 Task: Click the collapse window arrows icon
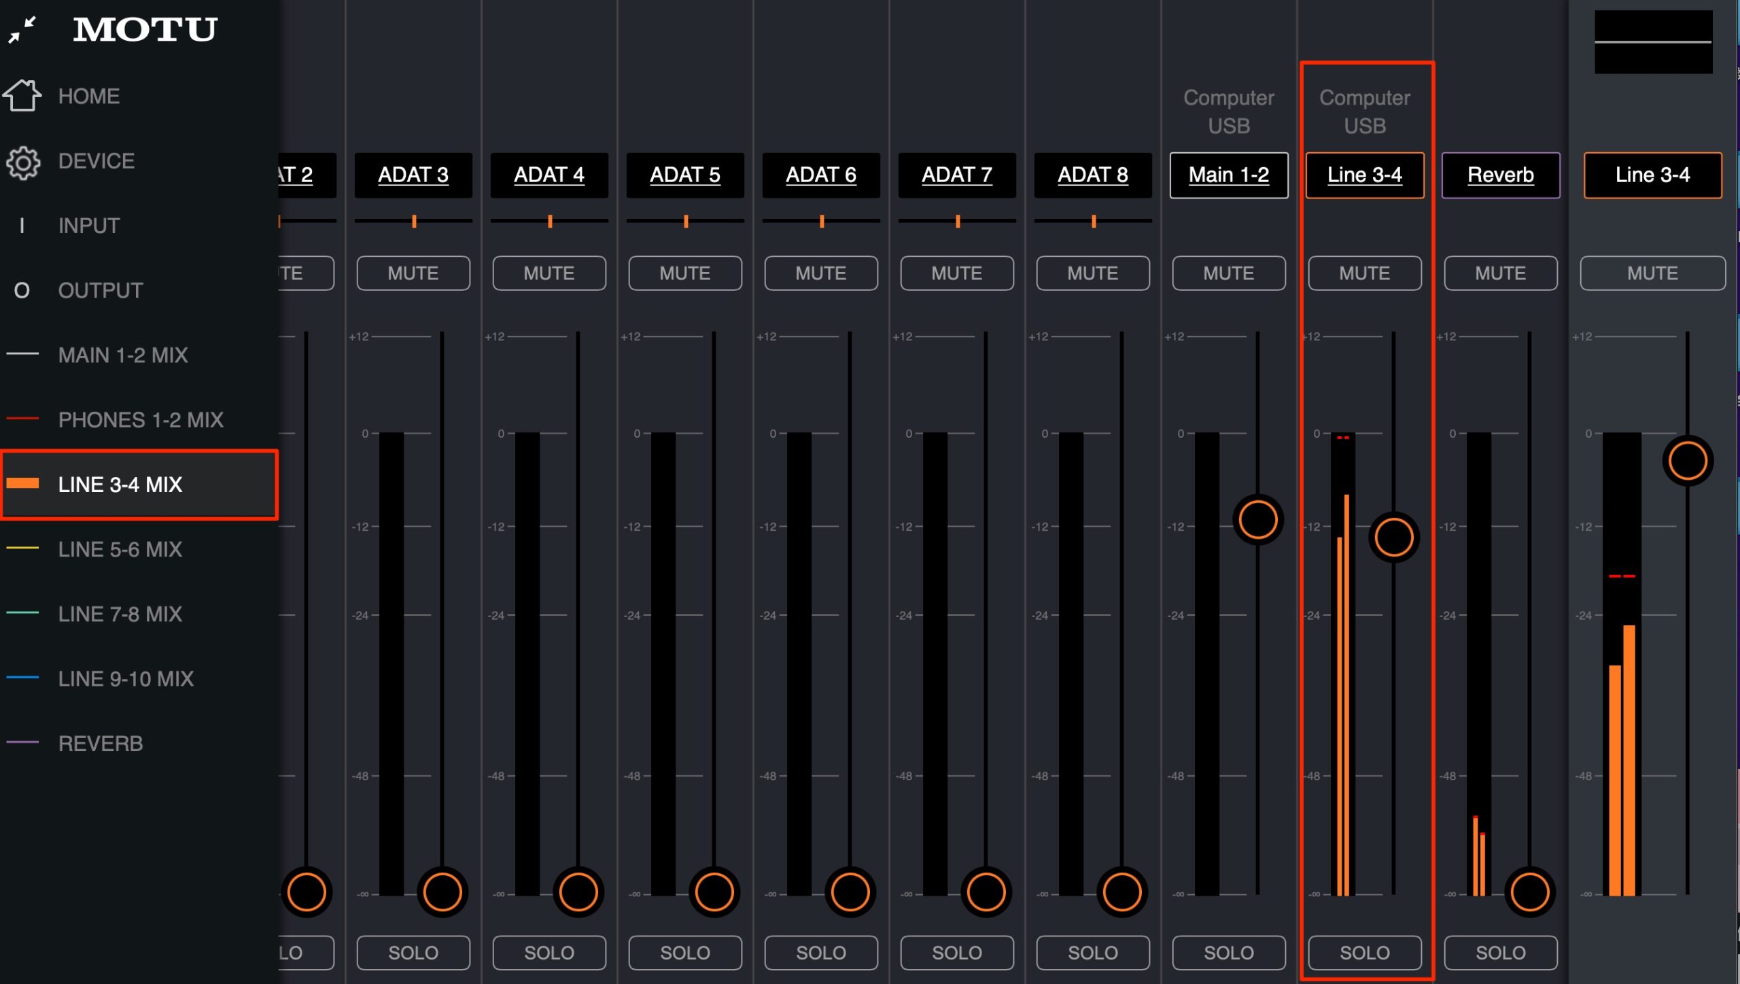22,30
